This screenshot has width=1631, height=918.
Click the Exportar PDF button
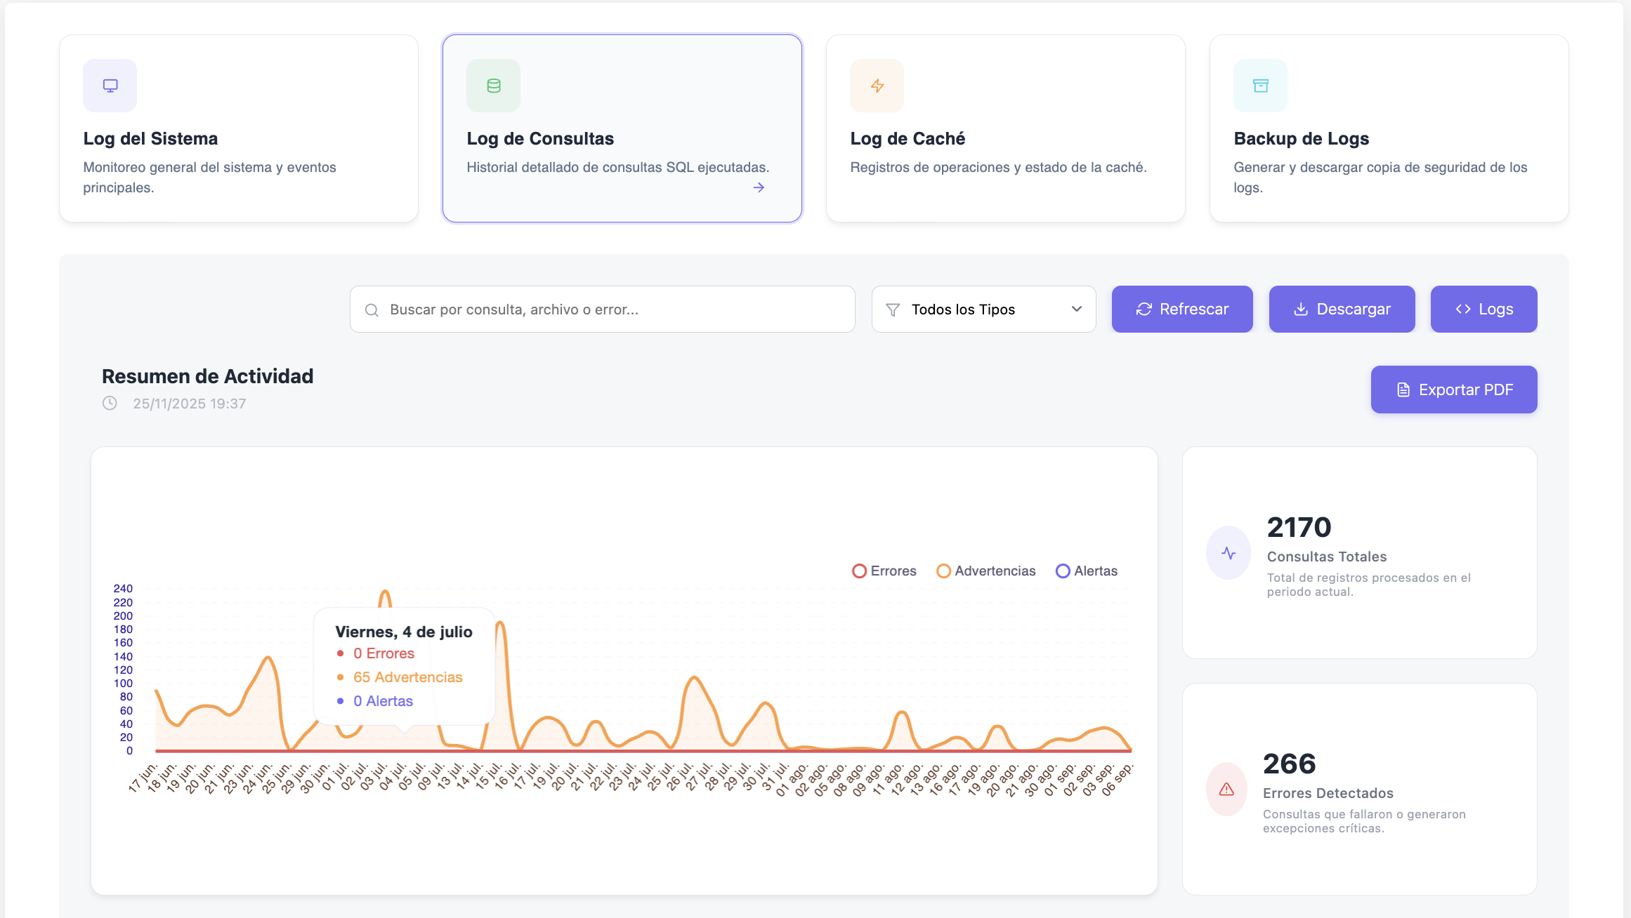[x=1453, y=390]
